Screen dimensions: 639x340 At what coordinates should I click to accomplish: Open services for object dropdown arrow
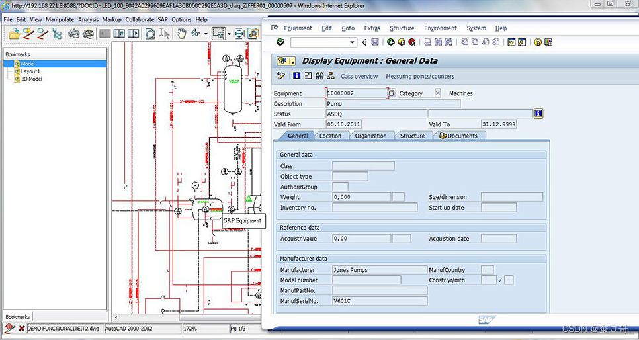tap(292, 61)
